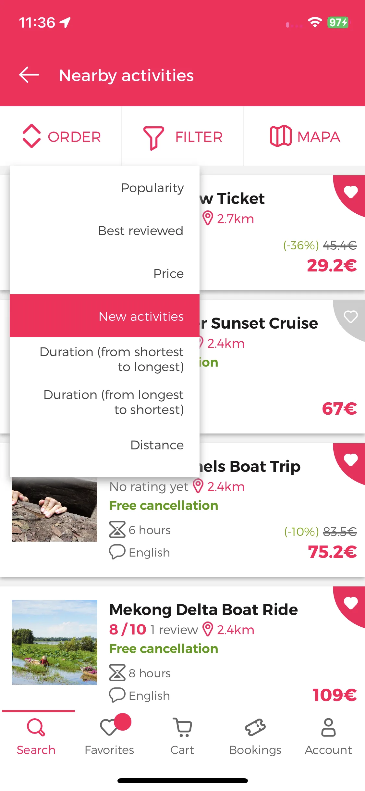Toggle favorite heart on Ticket activity
Image resolution: width=365 pixels, height=791 pixels.
351,192
